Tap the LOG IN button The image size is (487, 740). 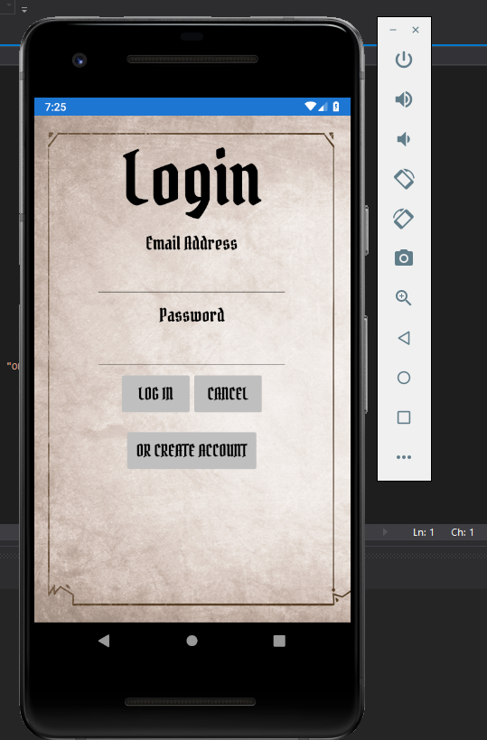[x=155, y=394]
